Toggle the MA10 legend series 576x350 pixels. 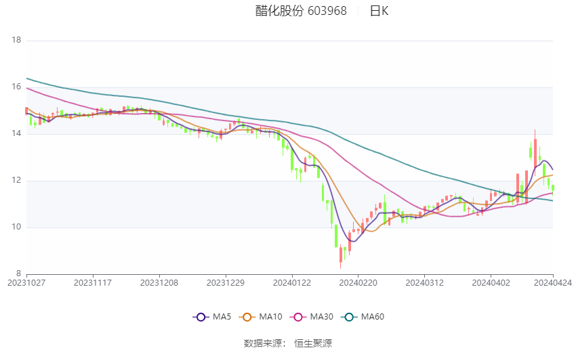coord(260,317)
